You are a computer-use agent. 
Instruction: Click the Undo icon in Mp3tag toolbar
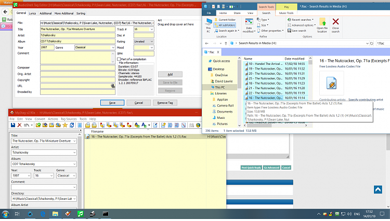(27, 125)
